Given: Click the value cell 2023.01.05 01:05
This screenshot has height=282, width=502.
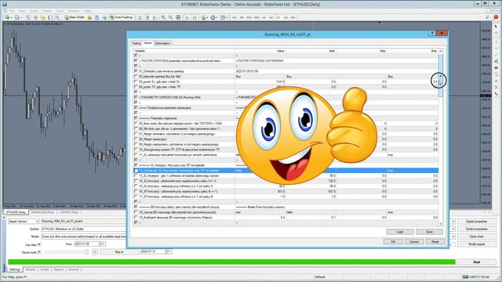Looking at the screenshot, I should (247, 71).
